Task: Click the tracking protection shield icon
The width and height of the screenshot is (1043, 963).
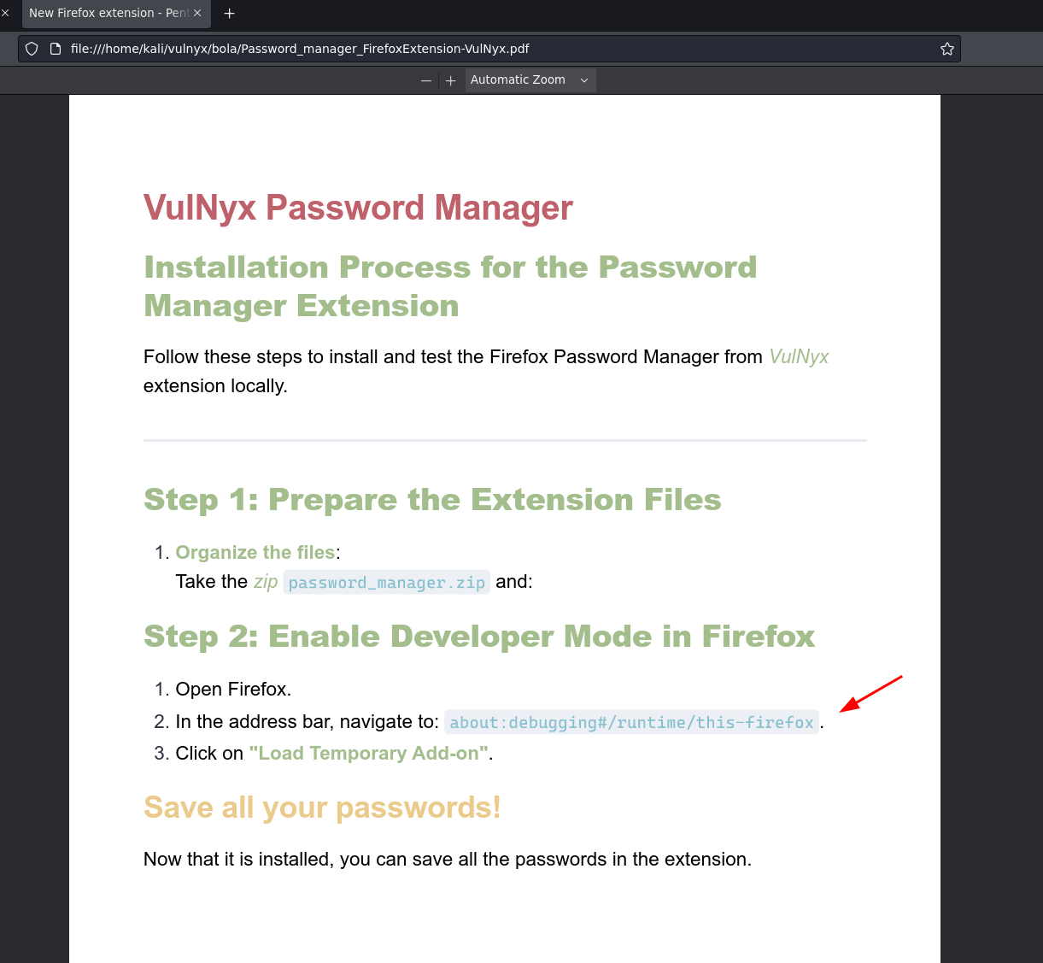Action: (32, 49)
